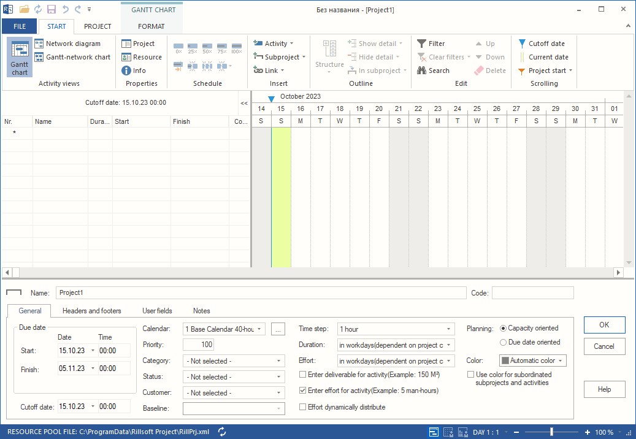Viewport: 636px width, 439px height.
Task: Expand the Activity insert dropdown
Action: [x=292, y=44]
